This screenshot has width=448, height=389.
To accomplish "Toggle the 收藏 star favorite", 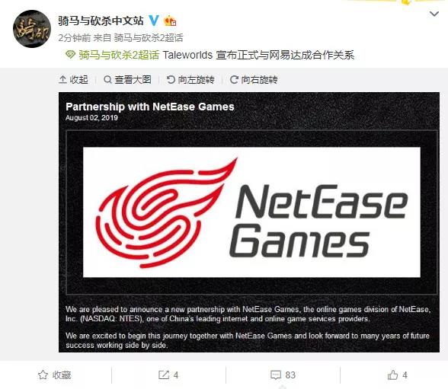I will point(54,375).
